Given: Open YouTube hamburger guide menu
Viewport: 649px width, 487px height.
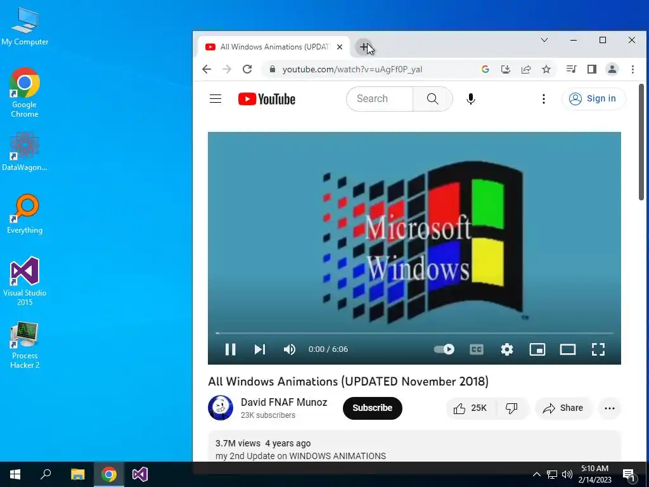Looking at the screenshot, I should (215, 98).
